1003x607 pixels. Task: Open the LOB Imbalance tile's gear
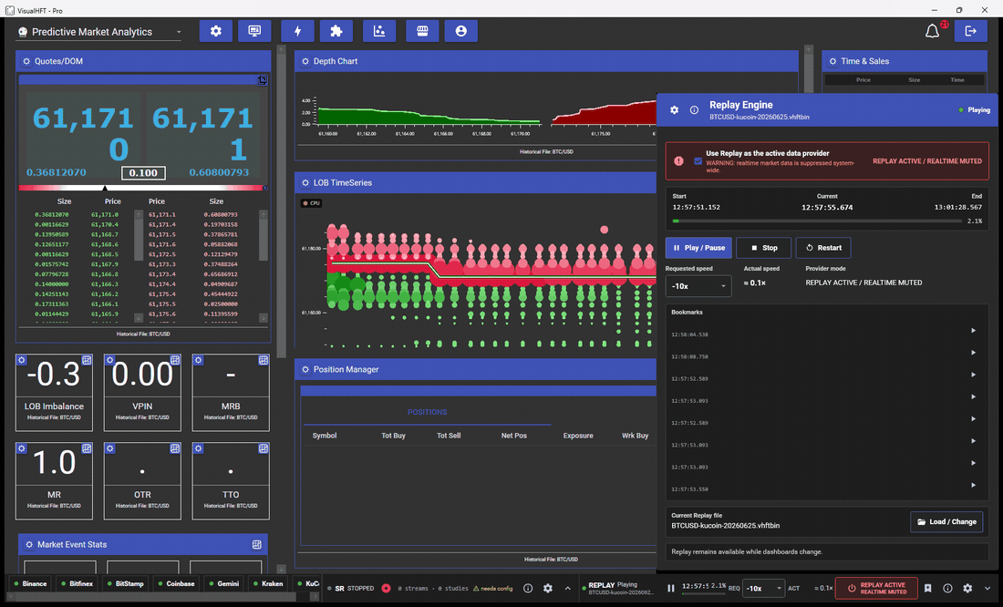[x=22, y=360]
